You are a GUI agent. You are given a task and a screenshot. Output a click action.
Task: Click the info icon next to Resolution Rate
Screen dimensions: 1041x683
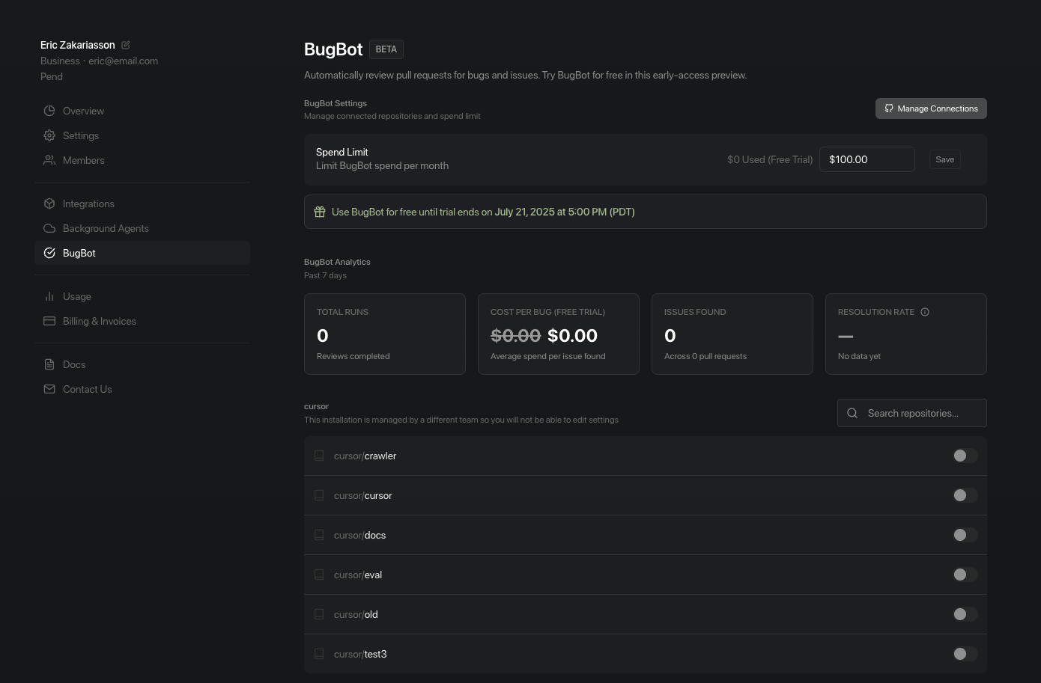(925, 312)
